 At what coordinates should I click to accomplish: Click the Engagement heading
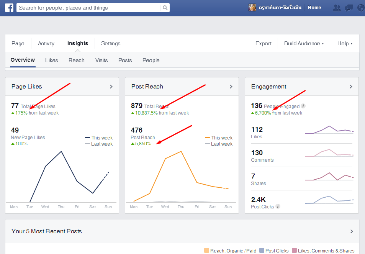click(268, 87)
